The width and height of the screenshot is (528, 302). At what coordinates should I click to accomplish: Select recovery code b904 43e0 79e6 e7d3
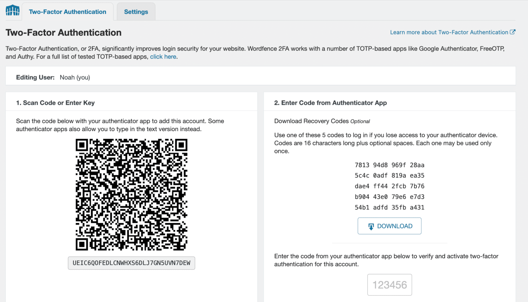(389, 197)
